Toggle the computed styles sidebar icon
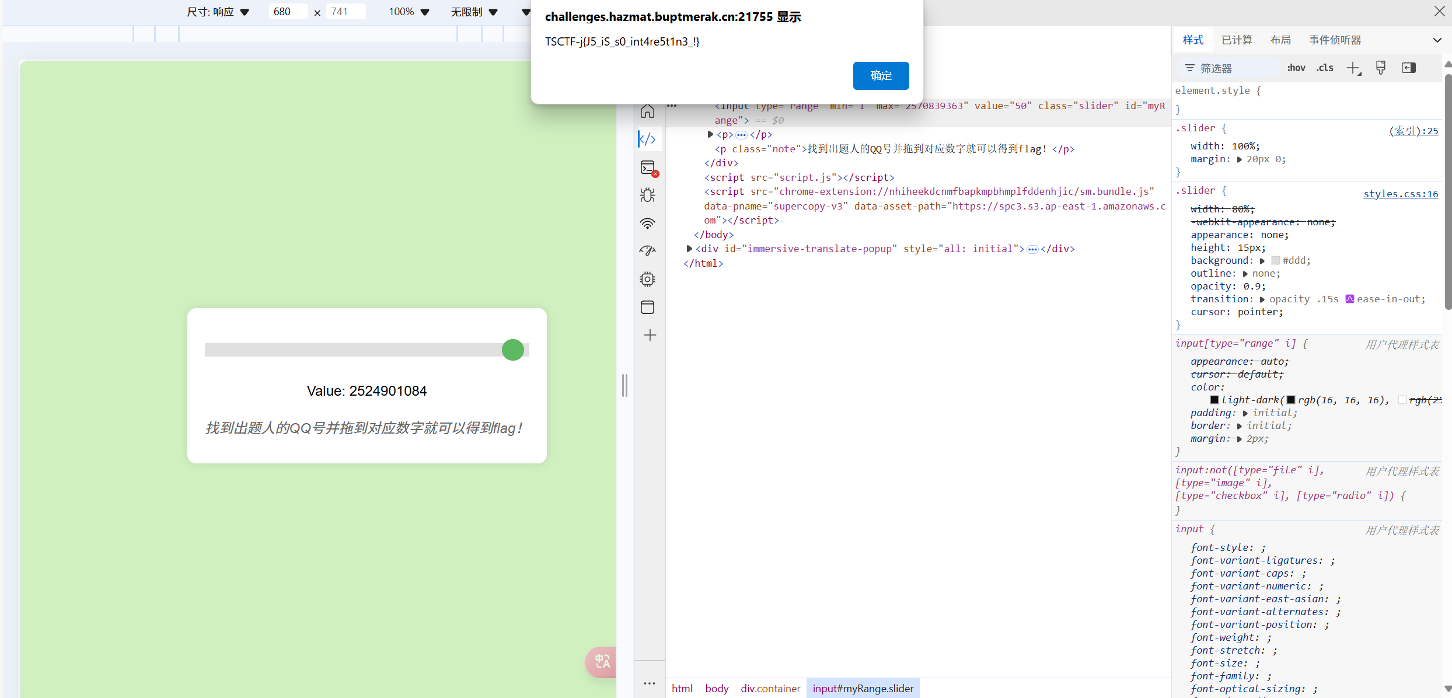Screen dimensions: 1452x698 pyautogui.click(x=1408, y=68)
